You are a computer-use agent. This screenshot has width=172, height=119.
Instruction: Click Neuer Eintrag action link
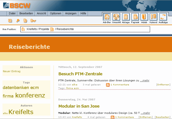12,71
